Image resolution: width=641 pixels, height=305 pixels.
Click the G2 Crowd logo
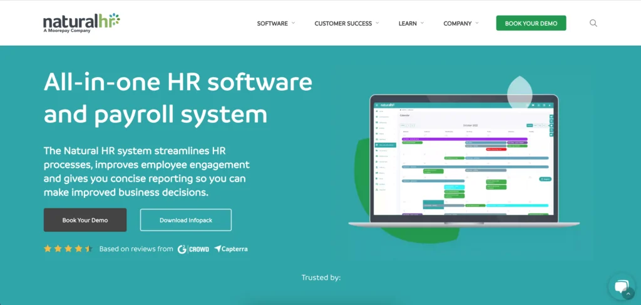(193, 249)
